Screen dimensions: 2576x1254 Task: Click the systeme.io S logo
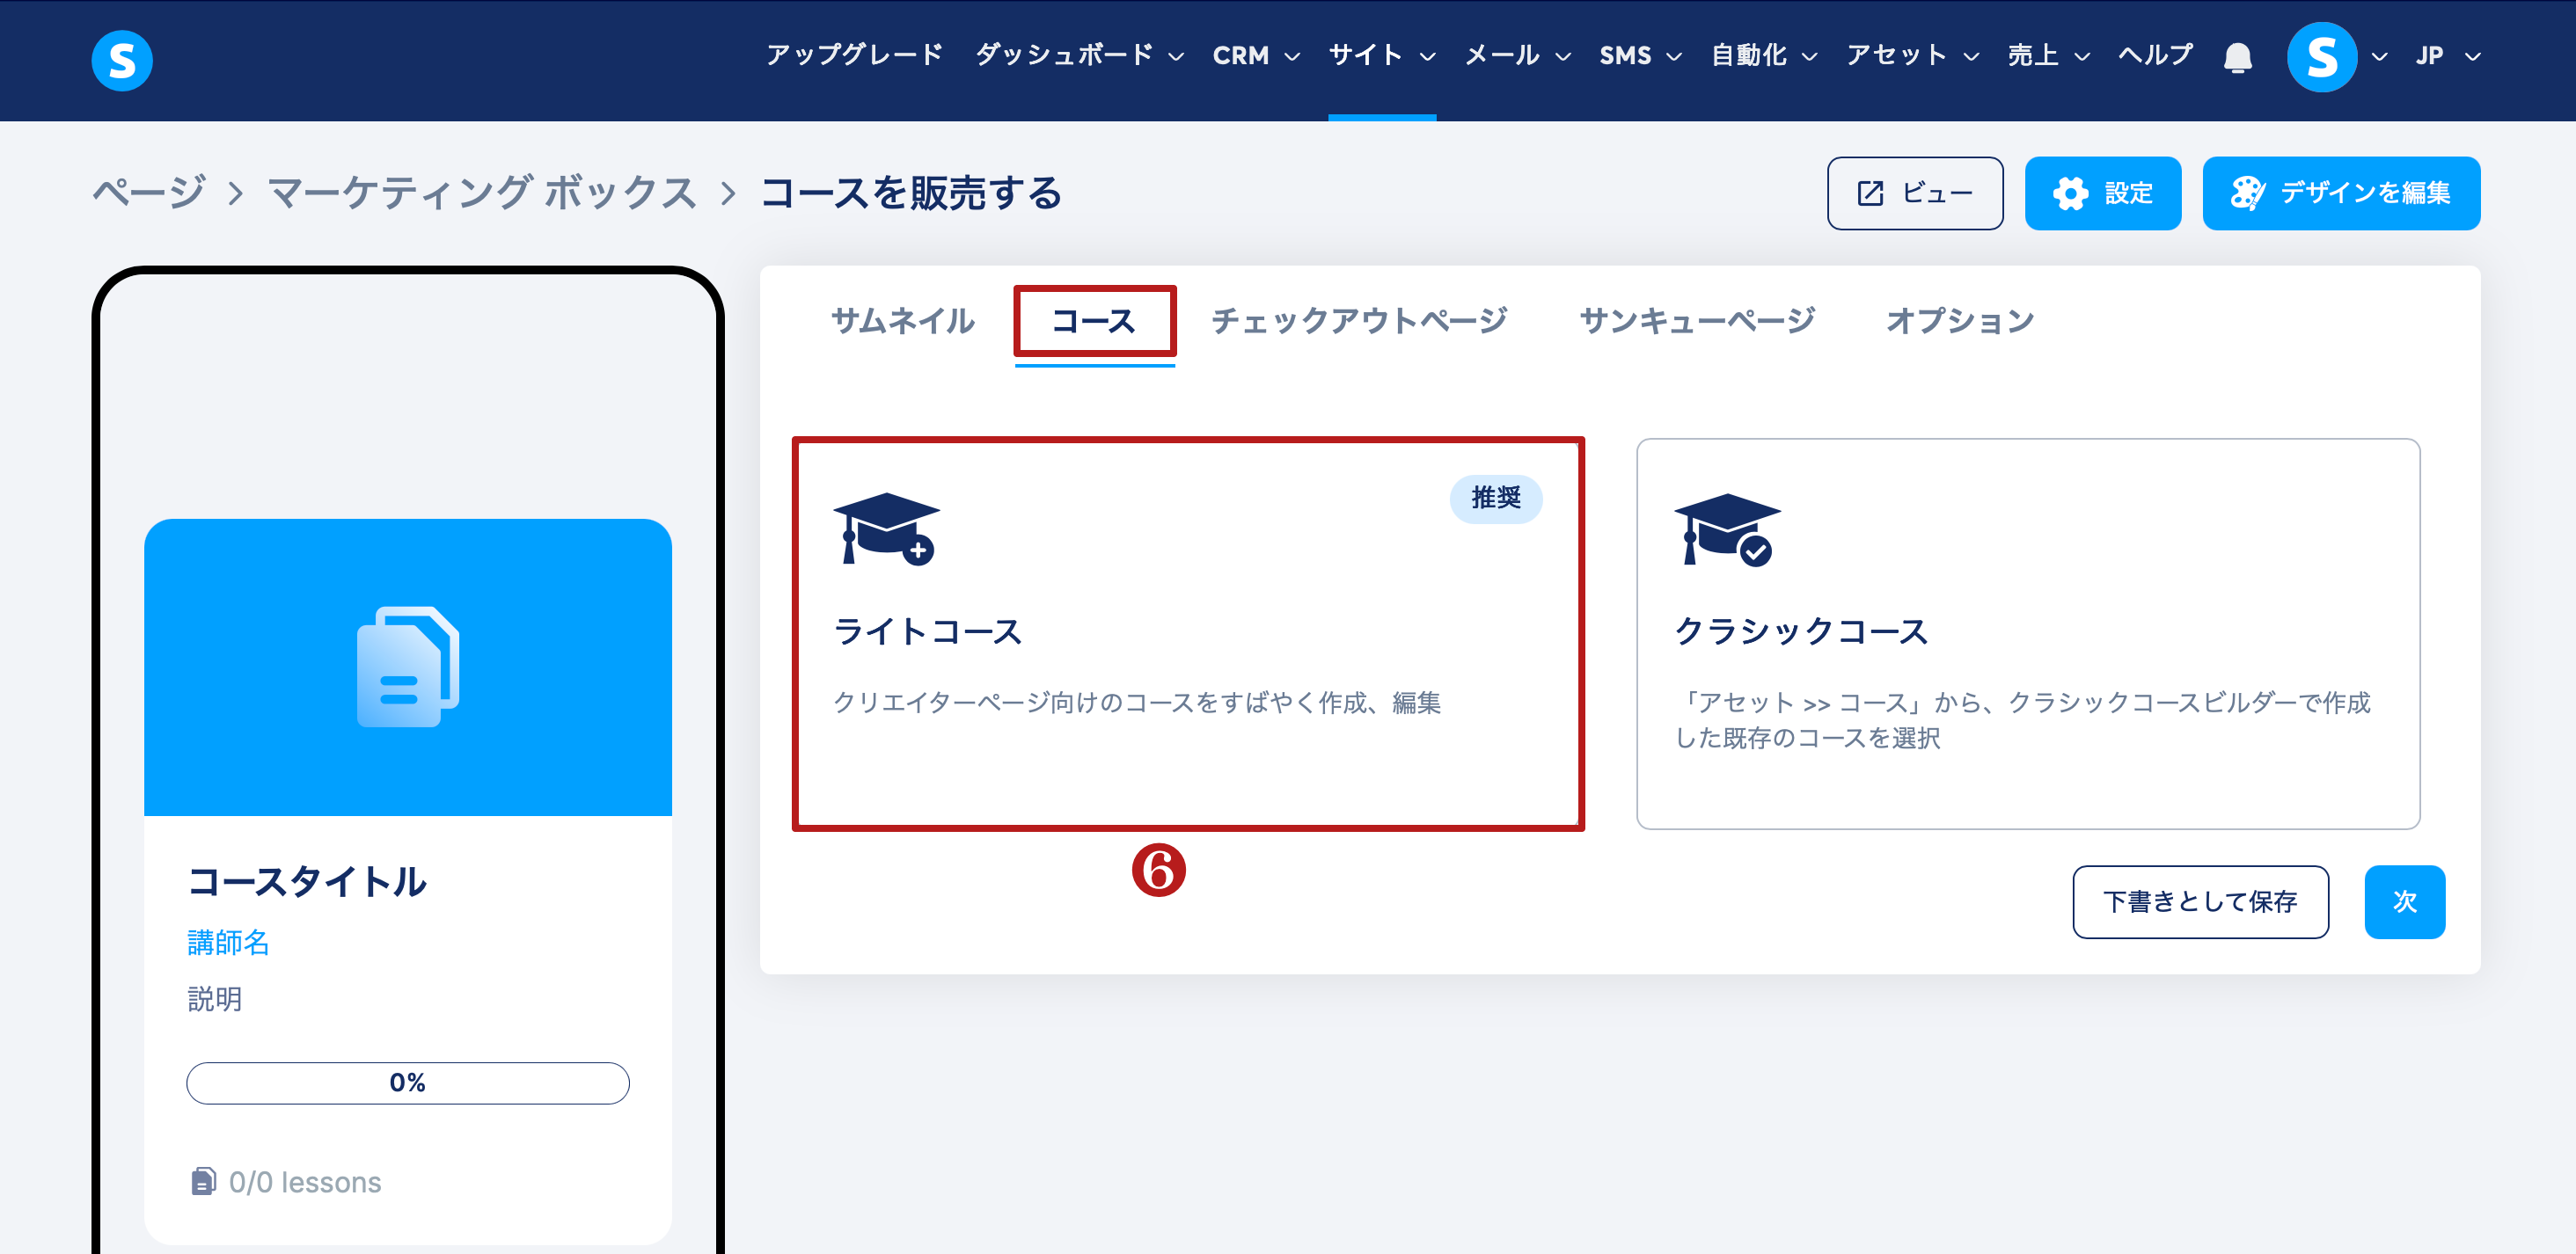(121, 60)
